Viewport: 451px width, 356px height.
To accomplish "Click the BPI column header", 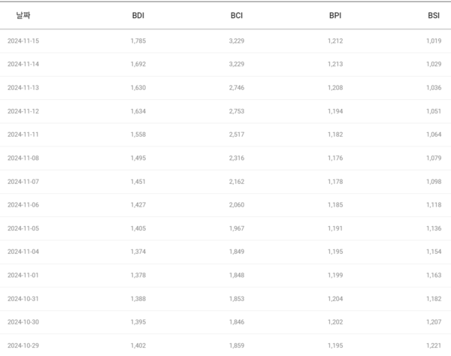I will pyautogui.click(x=335, y=15).
